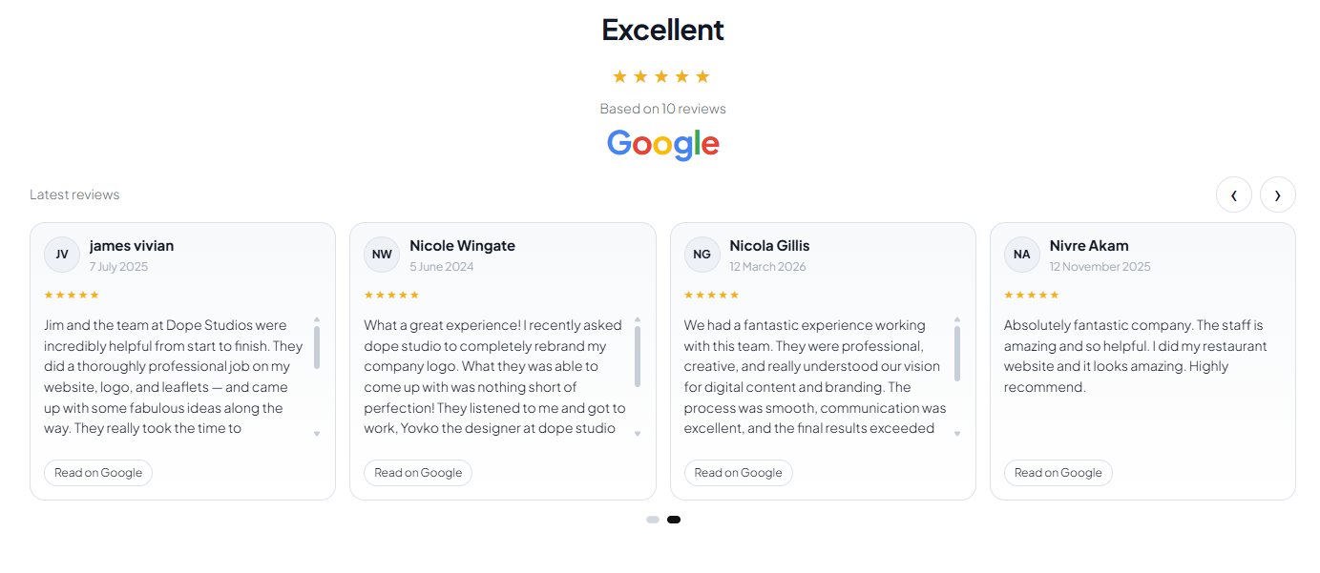Select Nicole Wingate's NW avatar
Image resolution: width=1320 pixels, height=573 pixels.
tap(382, 255)
